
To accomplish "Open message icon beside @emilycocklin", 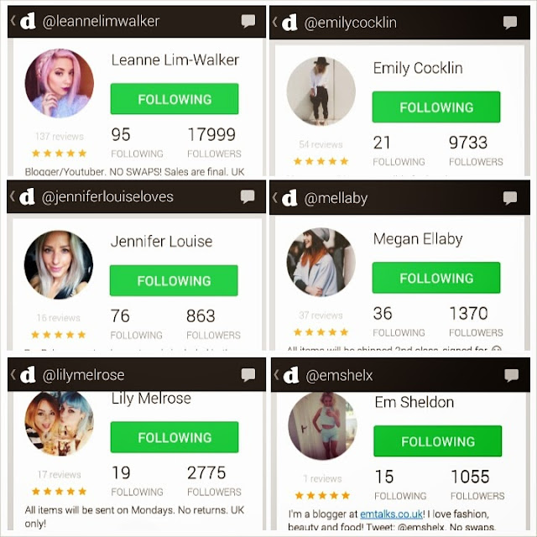I will point(510,23).
